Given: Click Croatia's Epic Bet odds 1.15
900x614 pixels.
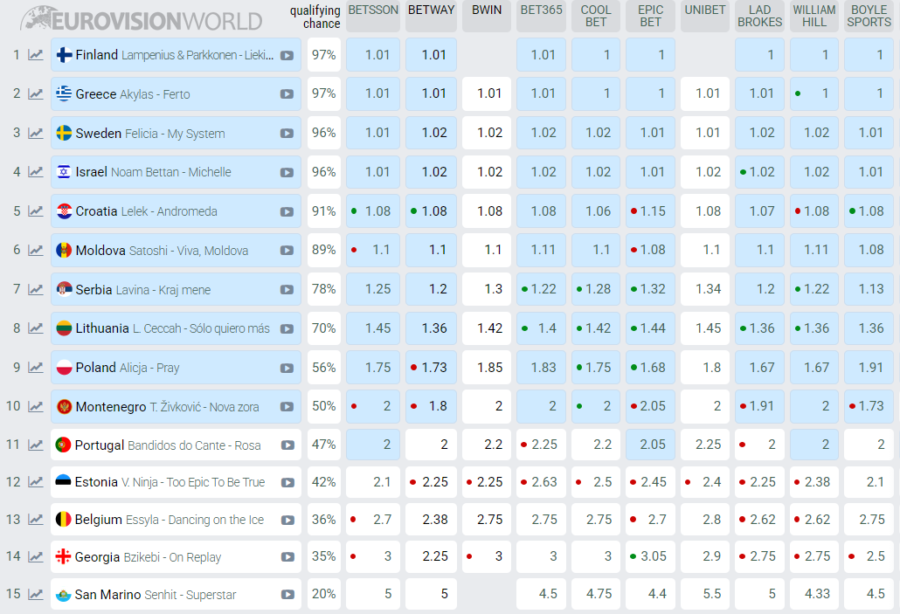Looking at the screenshot, I should pyautogui.click(x=650, y=211).
